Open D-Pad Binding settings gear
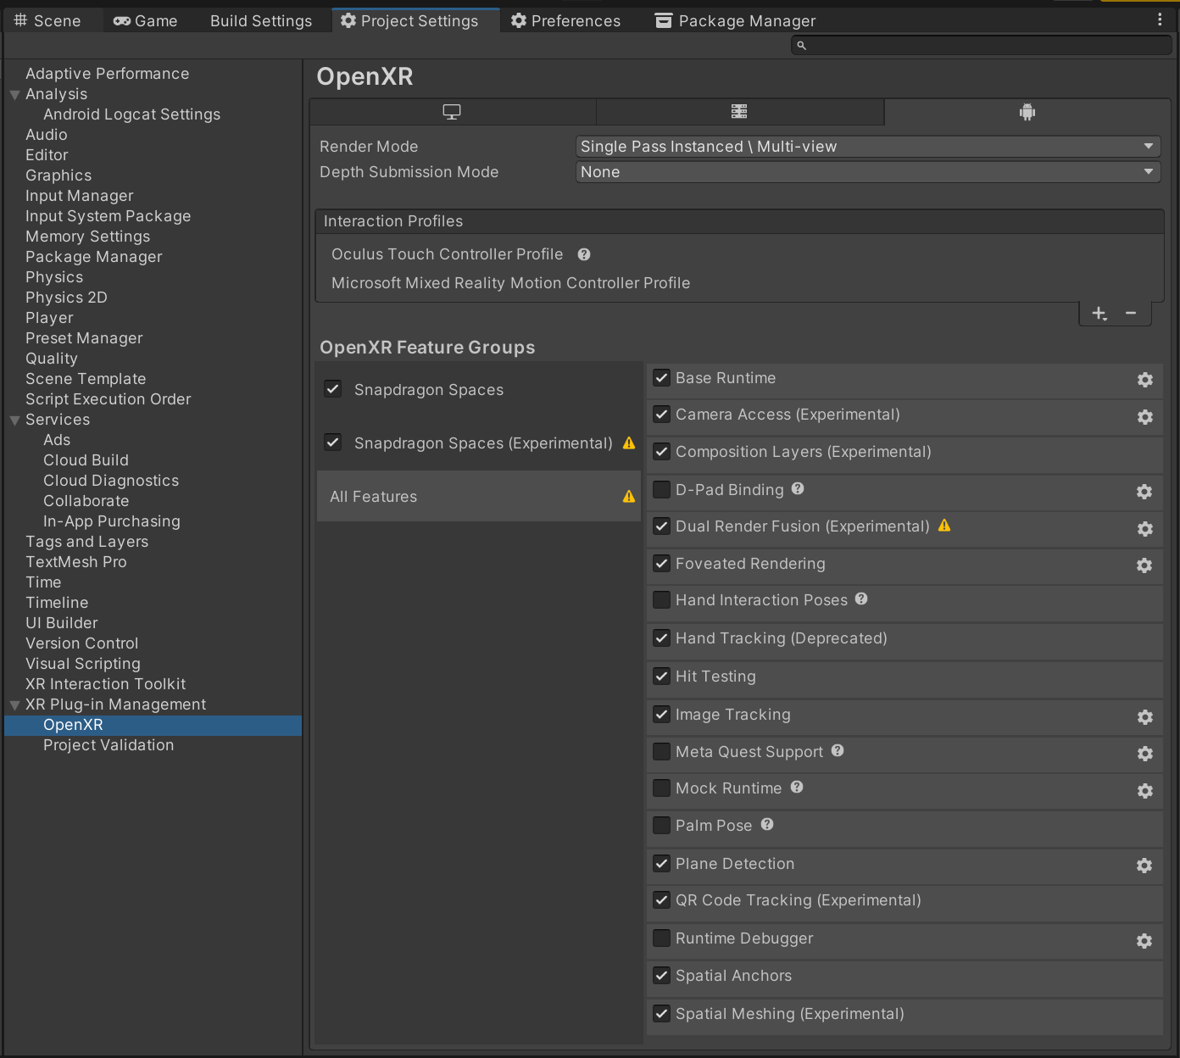The image size is (1180, 1058). (x=1144, y=492)
